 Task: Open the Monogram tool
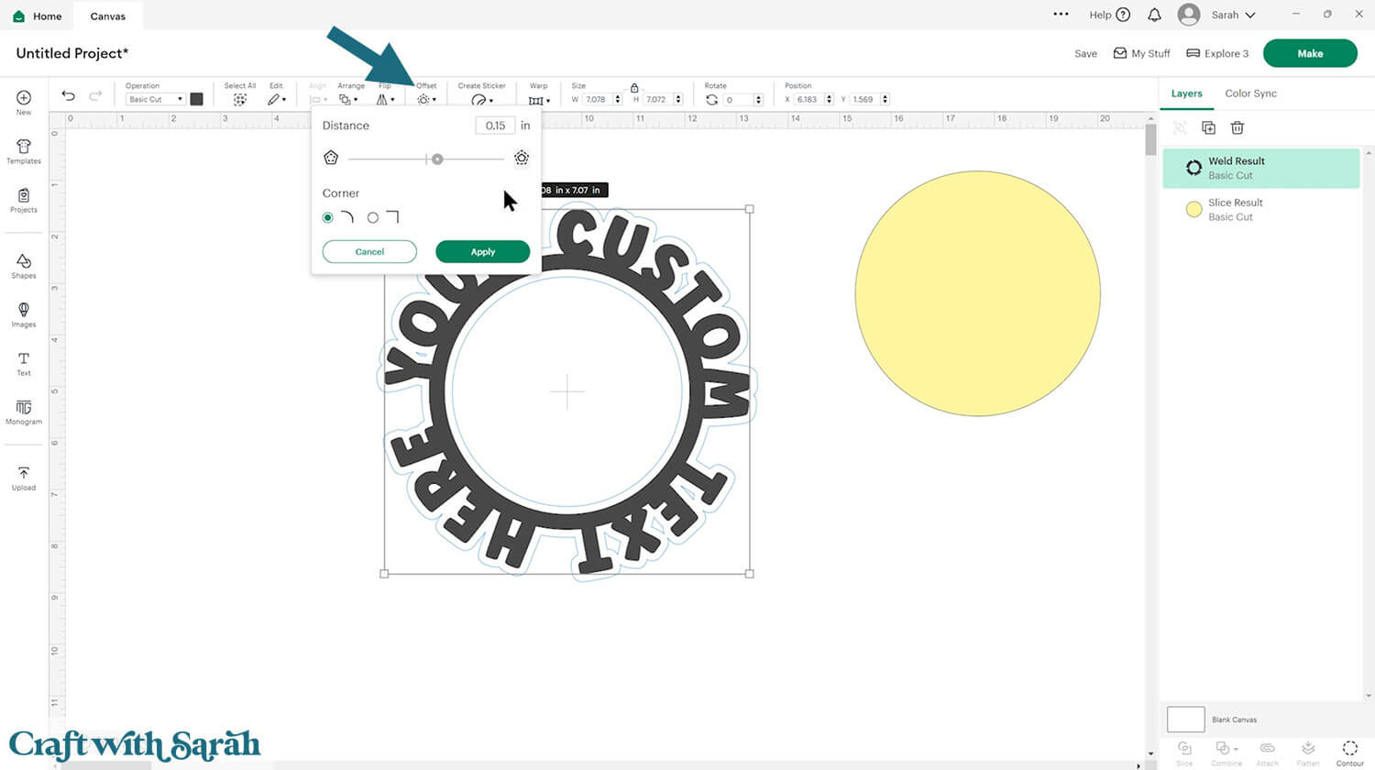pos(24,412)
